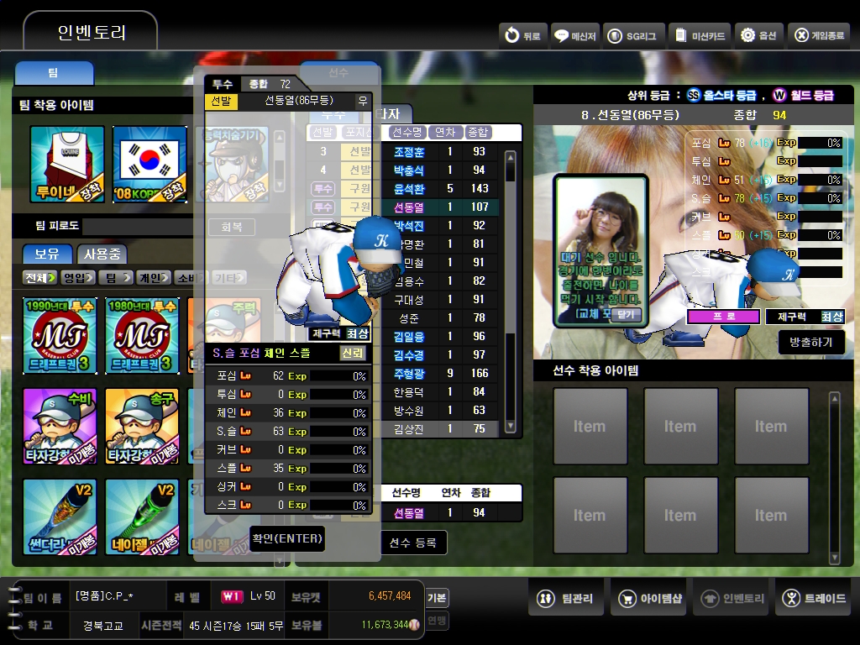Viewport: 860px width, 645px height.
Task: Select the 썬더라 V2 bat item
Action: click(x=60, y=517)
